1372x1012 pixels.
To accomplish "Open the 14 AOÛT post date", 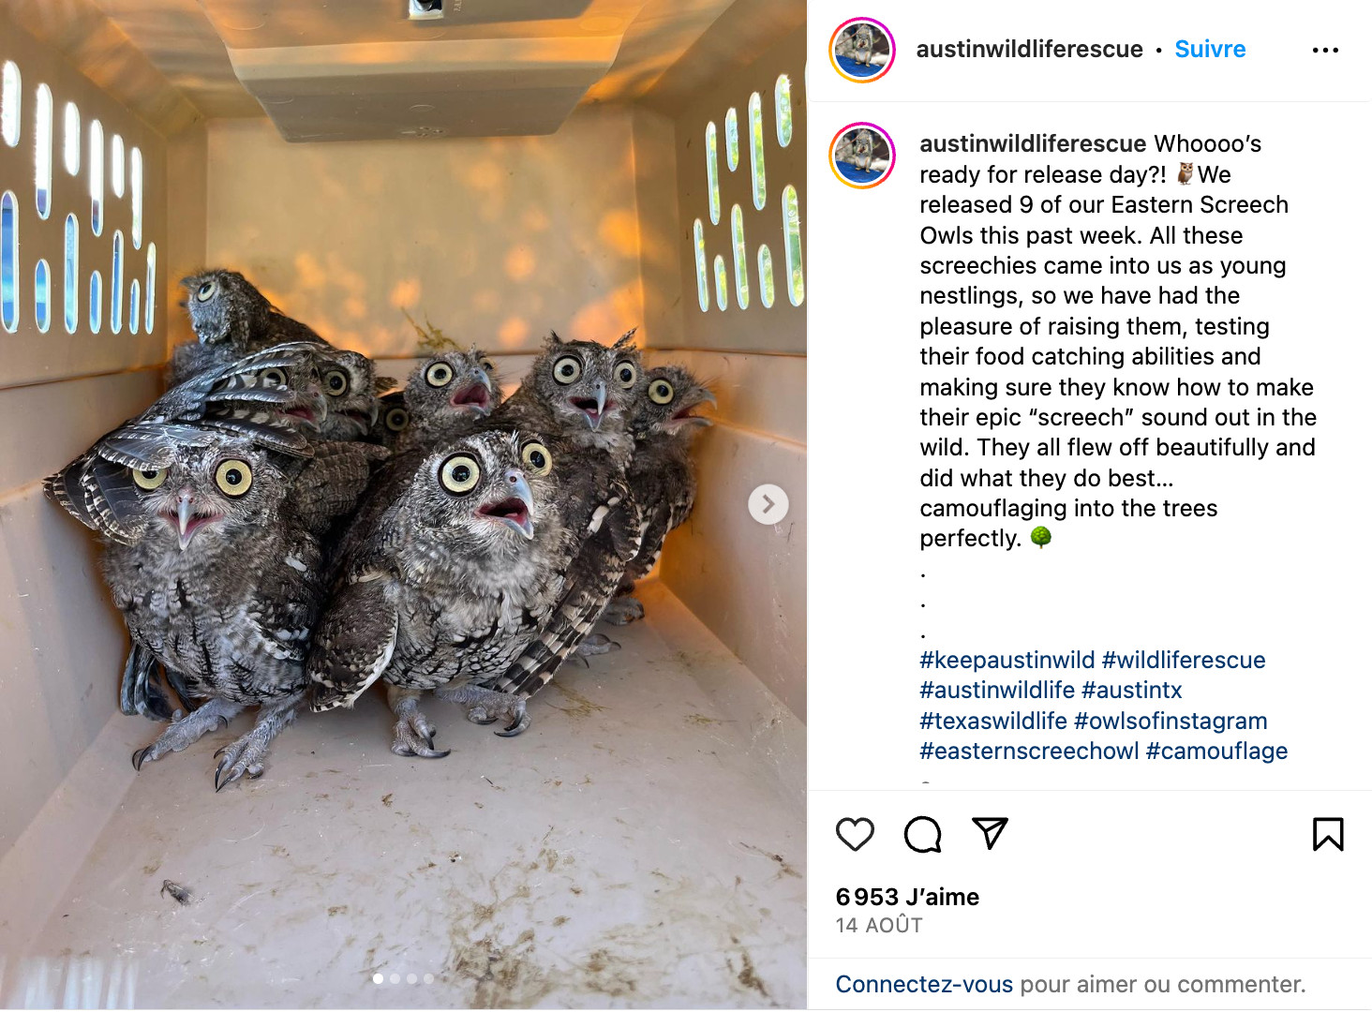I will pyautogui.click(x=879, y=925).
